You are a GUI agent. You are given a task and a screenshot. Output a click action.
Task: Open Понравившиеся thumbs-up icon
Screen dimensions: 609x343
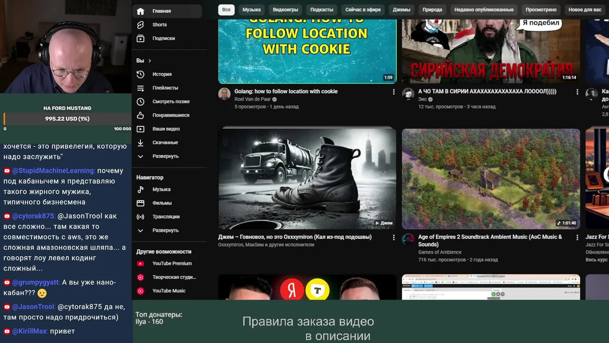pyautogui.click(x=140, y=115)
